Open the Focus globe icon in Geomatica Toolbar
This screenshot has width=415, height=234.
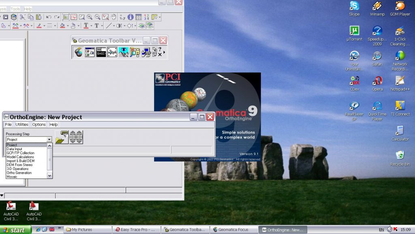(x=79, y=52)
